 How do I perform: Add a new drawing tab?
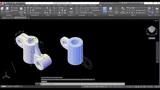click(x=28, y=18)
